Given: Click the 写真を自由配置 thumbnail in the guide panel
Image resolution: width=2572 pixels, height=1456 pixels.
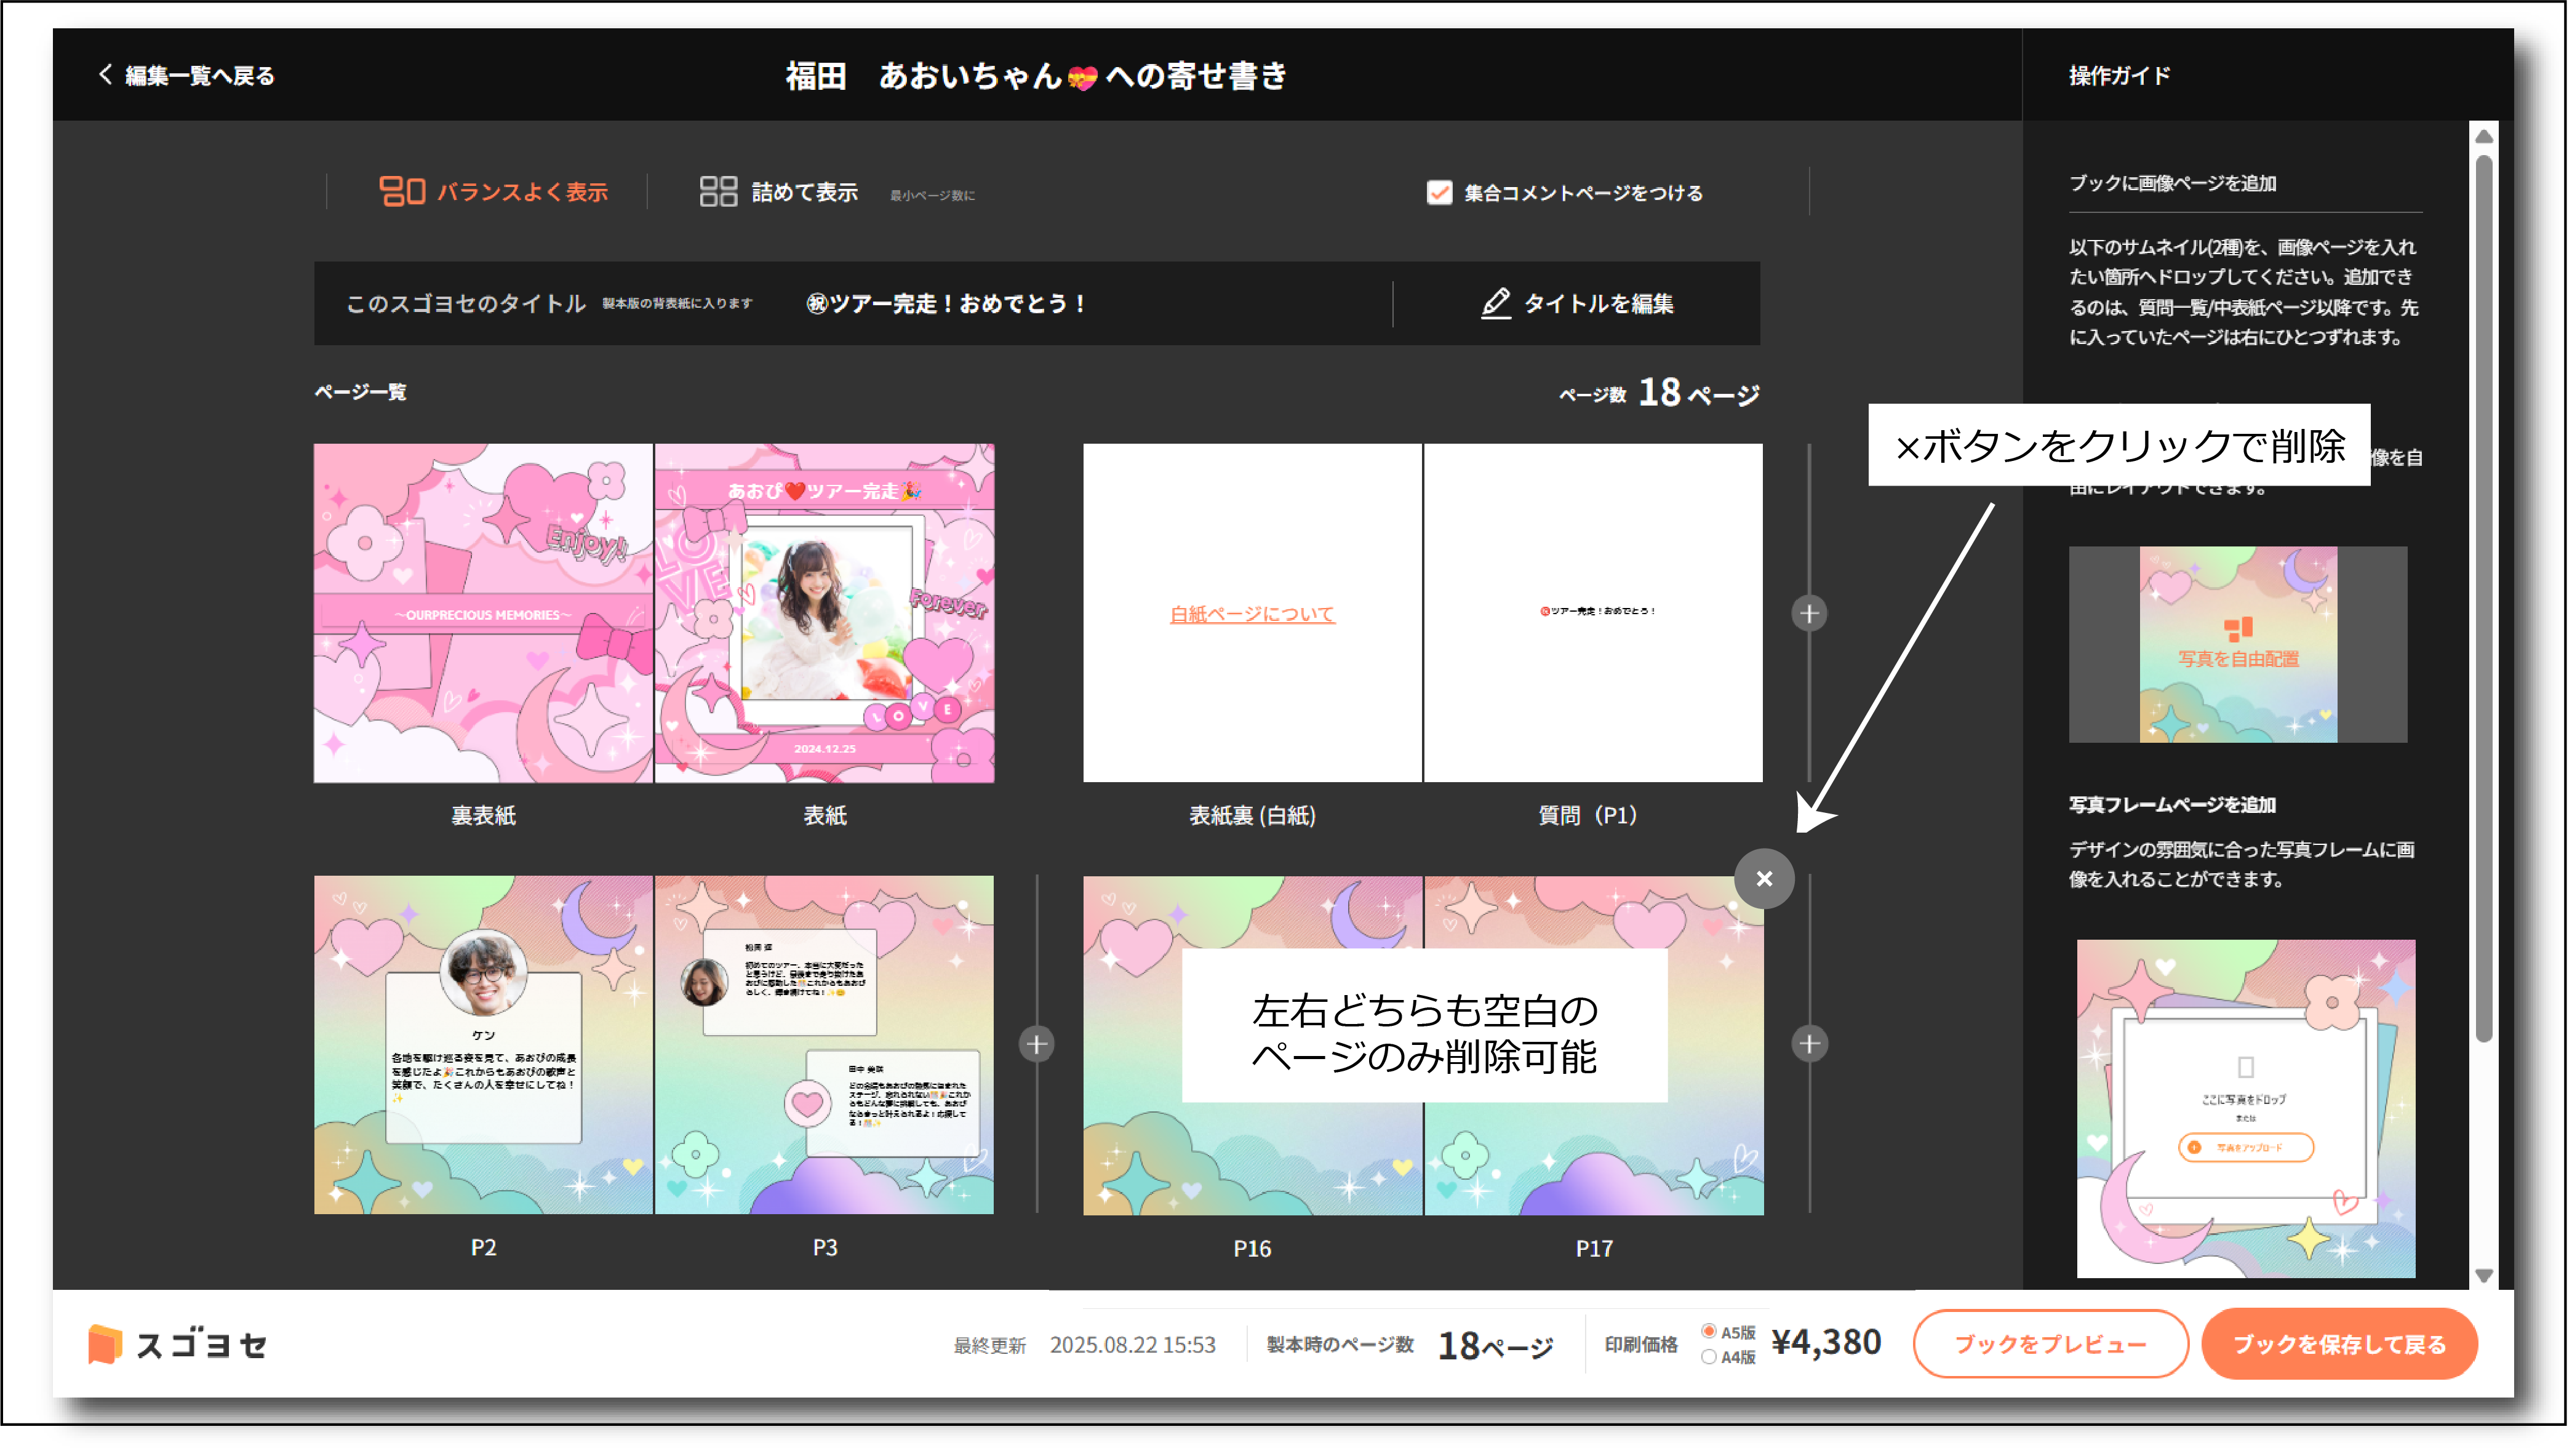Looking at the screenshot, I should coord(2239,645).
